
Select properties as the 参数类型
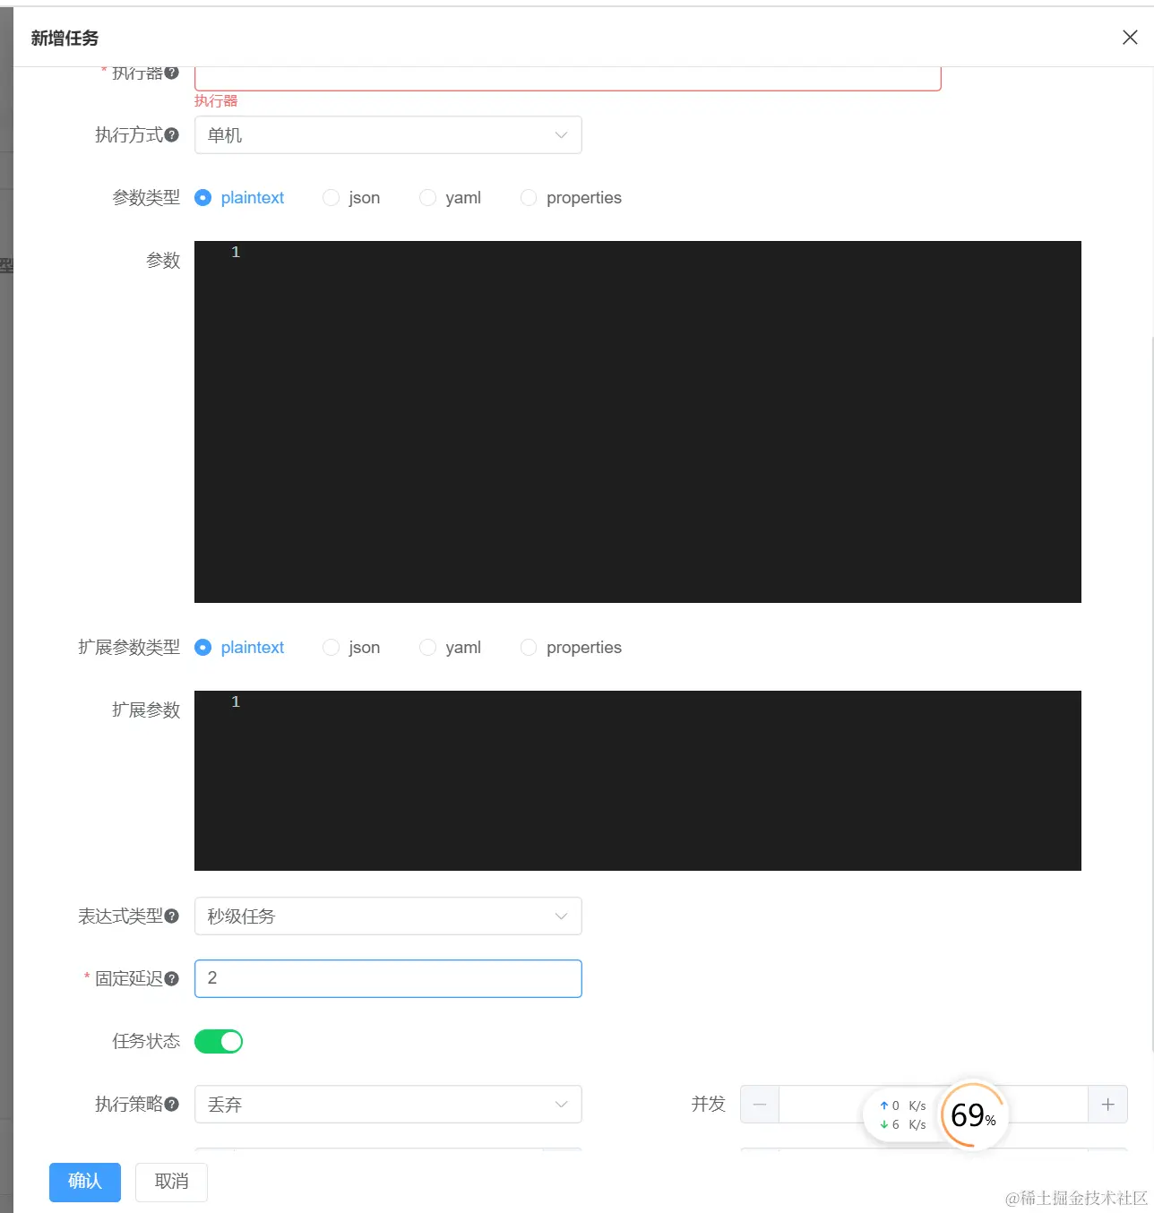(x=528, y=197)
